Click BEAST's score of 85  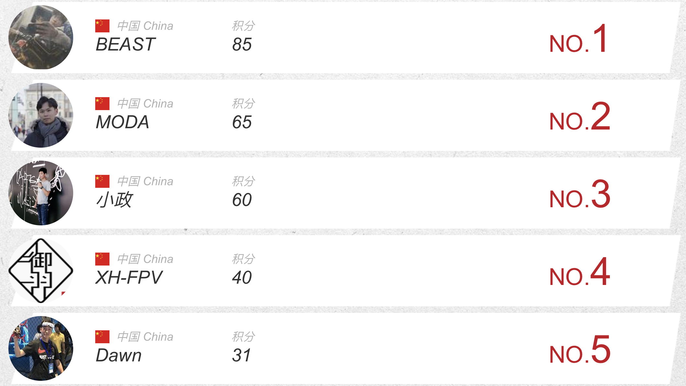coord(242,45)
